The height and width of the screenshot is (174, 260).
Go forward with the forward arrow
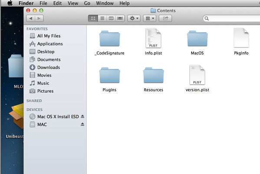click(39, 18)
